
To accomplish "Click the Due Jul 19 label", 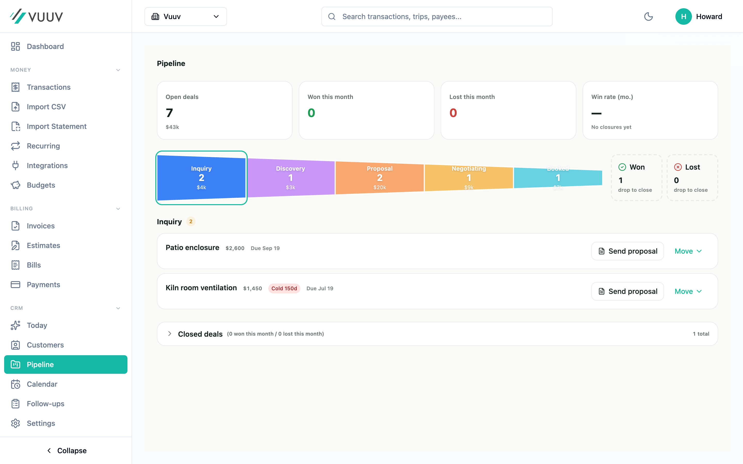I will pyautogui.click(x=320, y=288).
